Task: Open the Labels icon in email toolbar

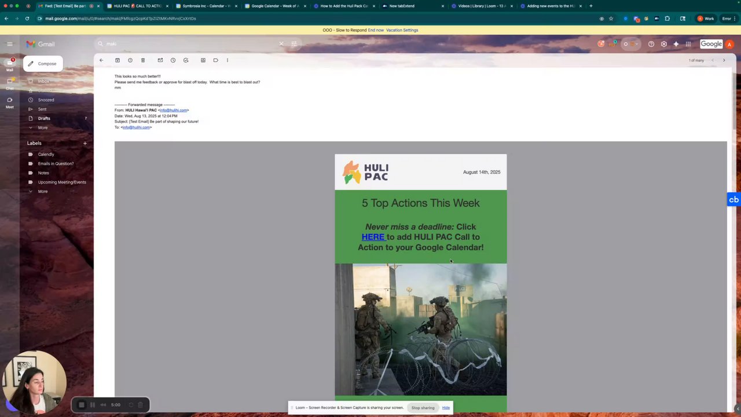Action: pos(216,60)
